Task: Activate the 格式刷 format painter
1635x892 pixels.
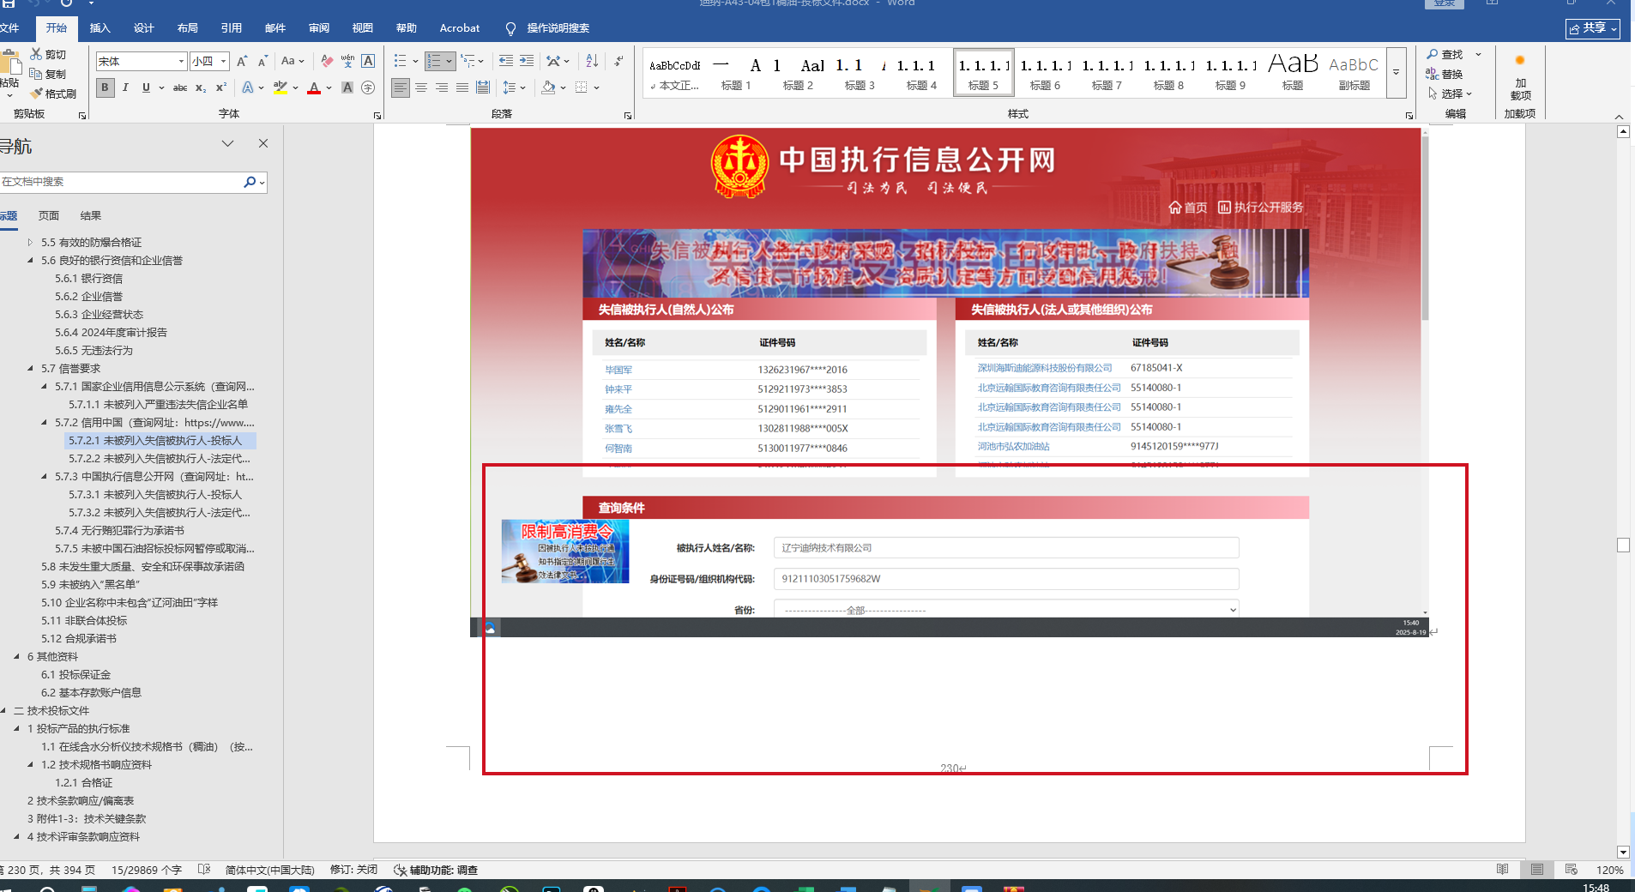Action: point(53,93)
